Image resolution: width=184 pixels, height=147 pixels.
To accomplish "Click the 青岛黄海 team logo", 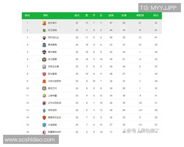I will 44,45.
